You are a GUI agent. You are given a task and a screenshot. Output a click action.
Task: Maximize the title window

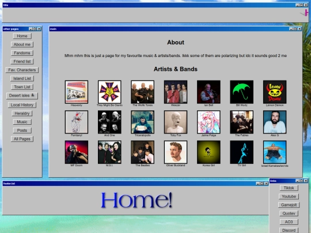pyautogui.click(x=301, y=5)
